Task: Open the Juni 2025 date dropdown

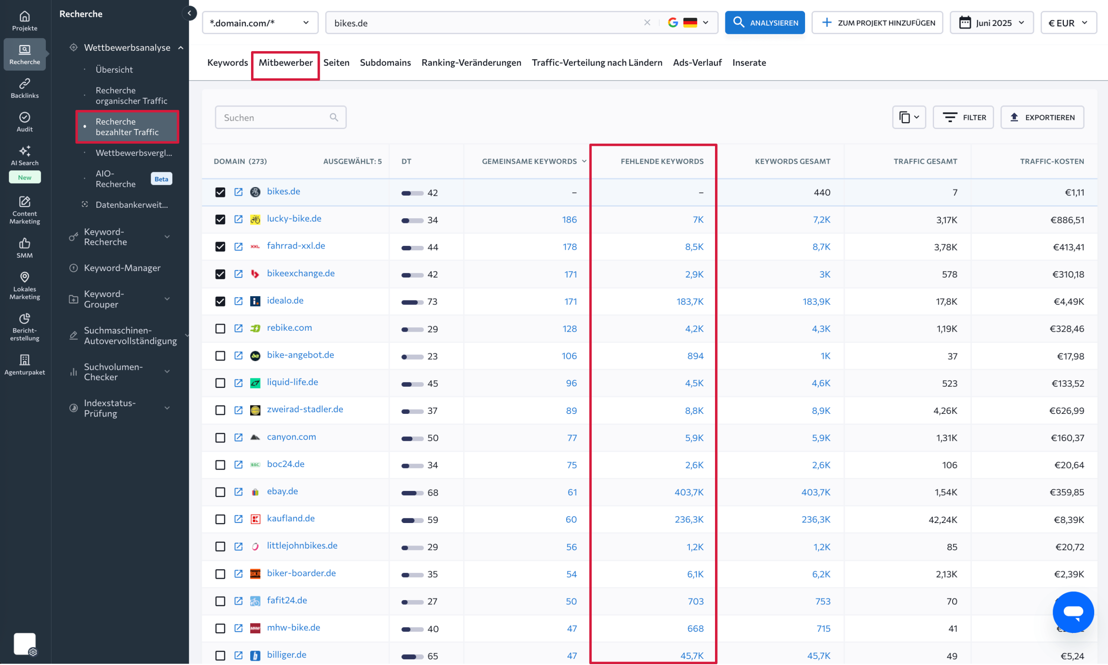Action: [x=991, y=23]
